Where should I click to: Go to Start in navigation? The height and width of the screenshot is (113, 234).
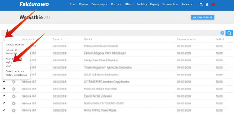(73, 4)
